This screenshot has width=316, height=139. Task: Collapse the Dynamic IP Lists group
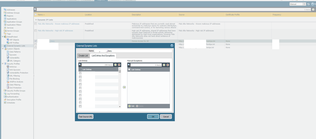pos(36,20)
